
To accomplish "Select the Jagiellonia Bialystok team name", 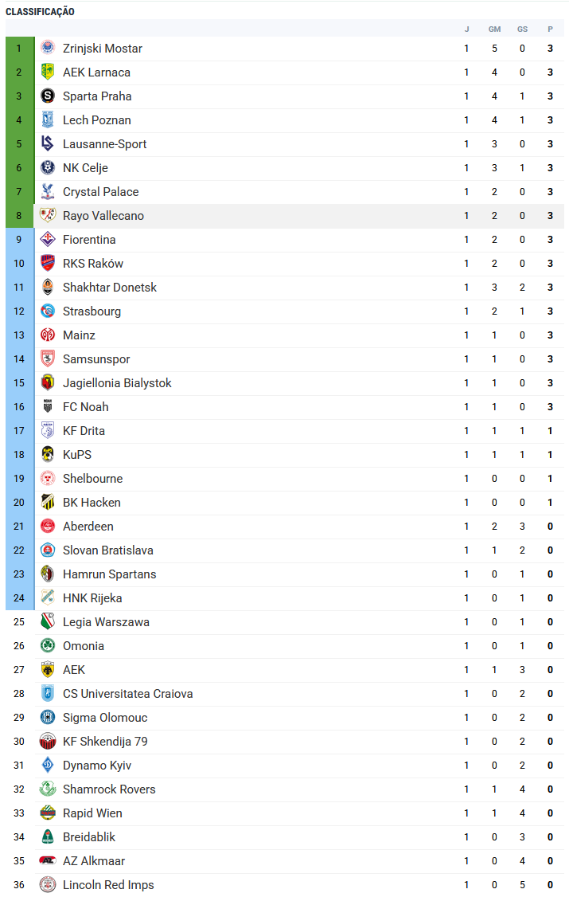I will pos(117,383).
